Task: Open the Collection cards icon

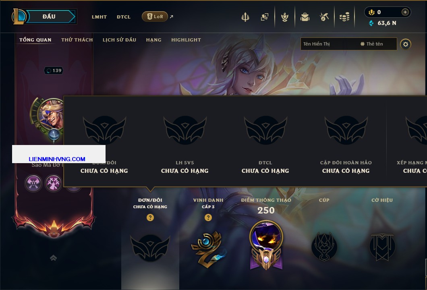Action: pyautogui.click(x=264, y=17)
